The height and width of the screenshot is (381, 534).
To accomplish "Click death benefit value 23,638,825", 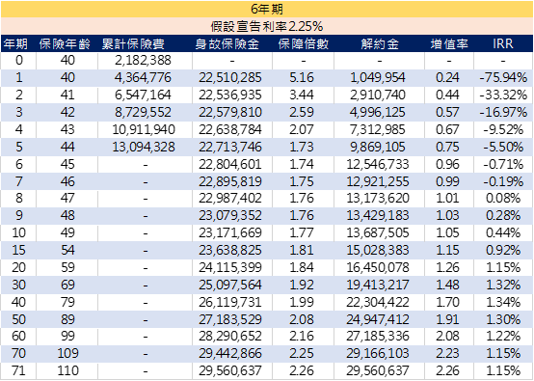I will (x=230, y=251).
